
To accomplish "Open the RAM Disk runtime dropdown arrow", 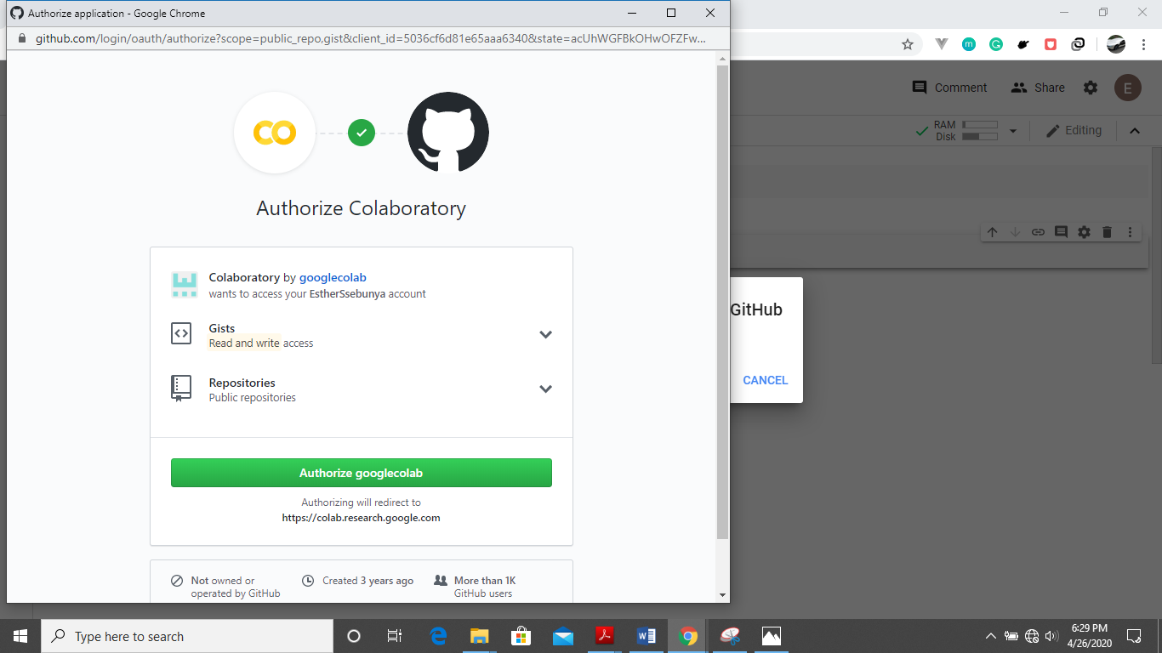I will click(1012, 131).
